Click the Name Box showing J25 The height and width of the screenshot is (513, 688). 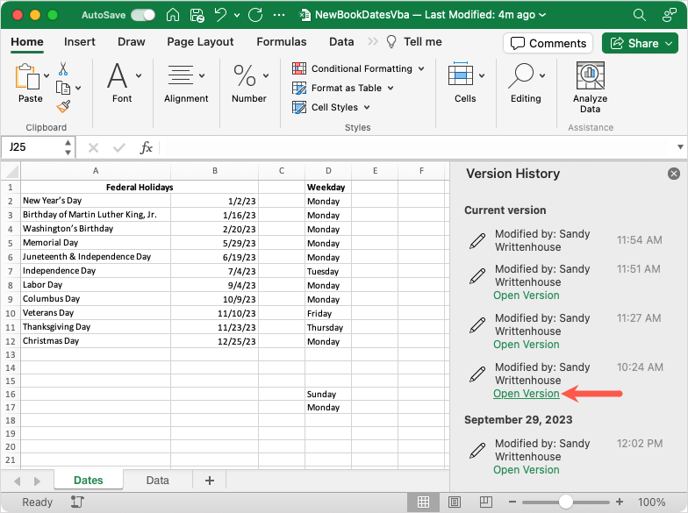[x=35, y=147]
